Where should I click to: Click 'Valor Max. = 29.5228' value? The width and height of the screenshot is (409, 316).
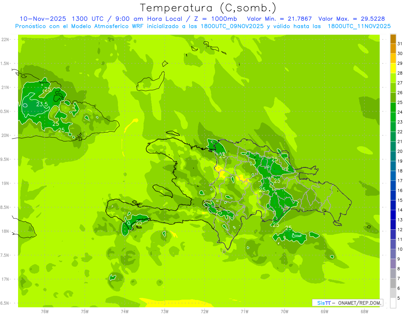pyautogui.click(x=352, y=19)
